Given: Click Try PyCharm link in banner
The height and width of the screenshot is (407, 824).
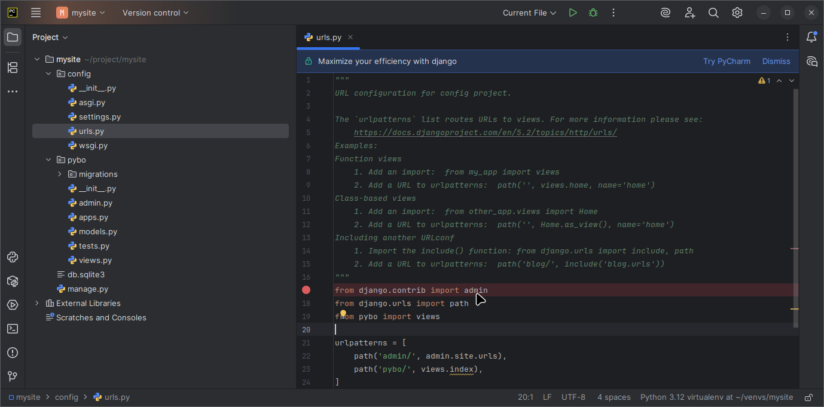Looking at the screenshot, I should (727, 61).
